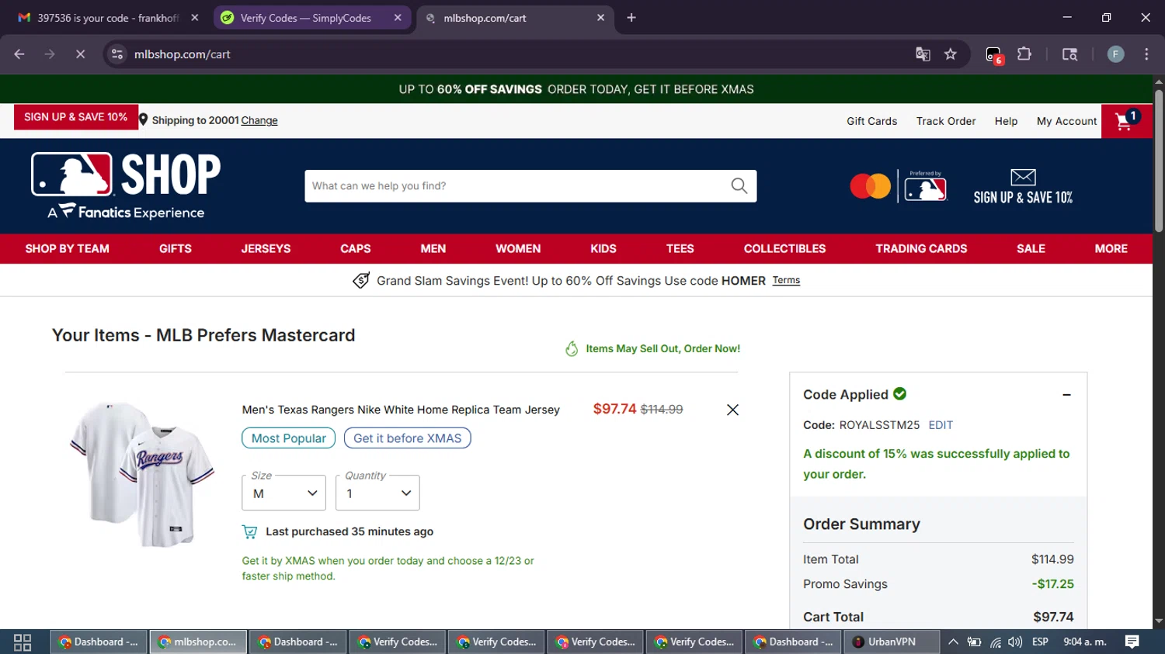Click the price tag savings icon
Viewport: 1165px width, 654px height.
click(361, 281)
